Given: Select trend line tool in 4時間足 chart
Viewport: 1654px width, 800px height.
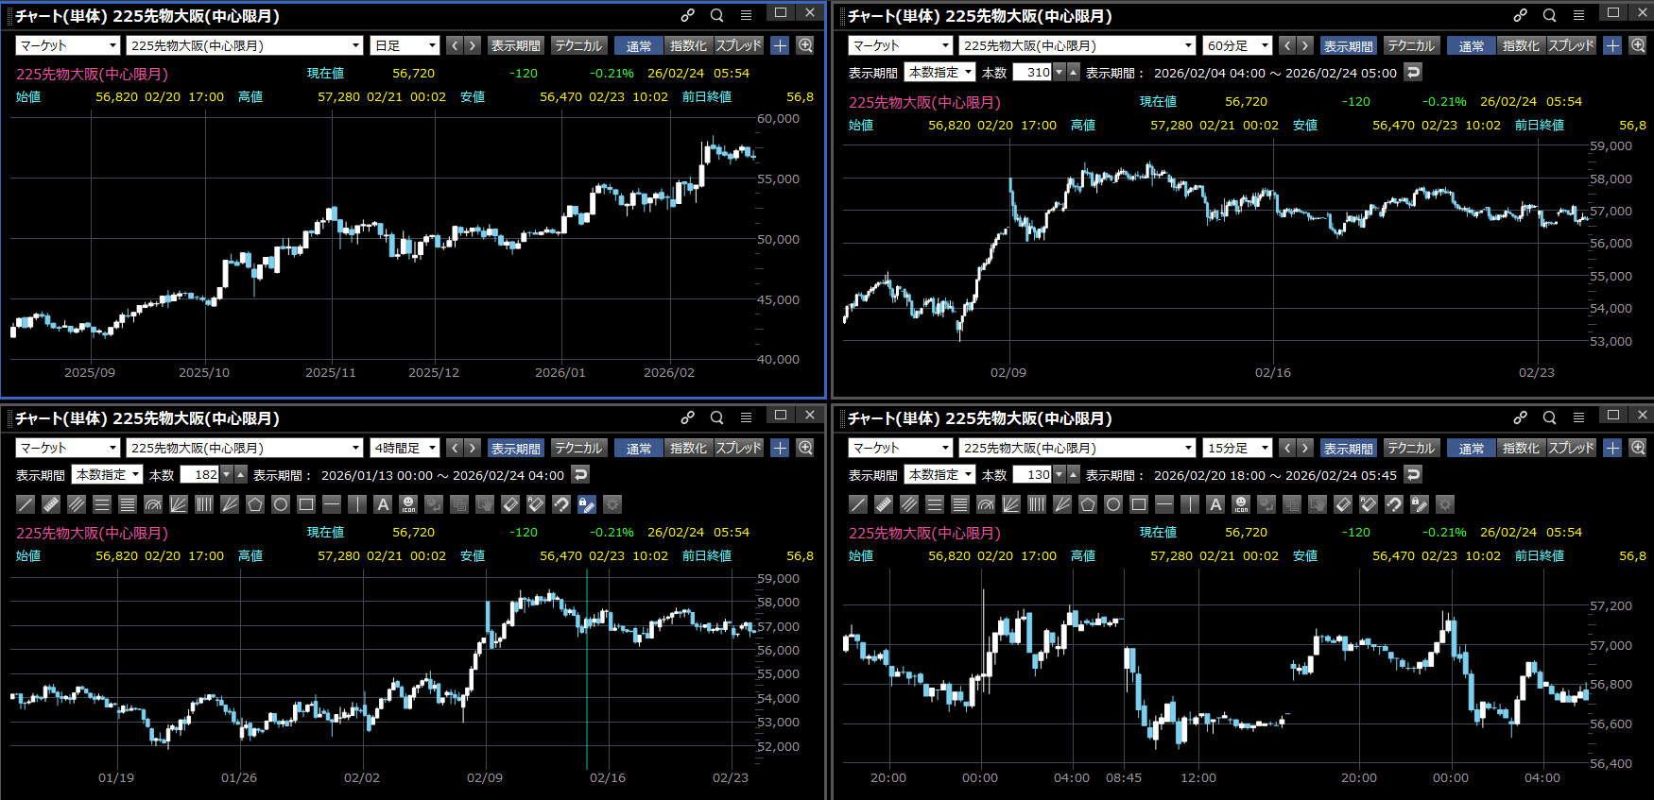Looking at the screenshot, I should point(26,504).
